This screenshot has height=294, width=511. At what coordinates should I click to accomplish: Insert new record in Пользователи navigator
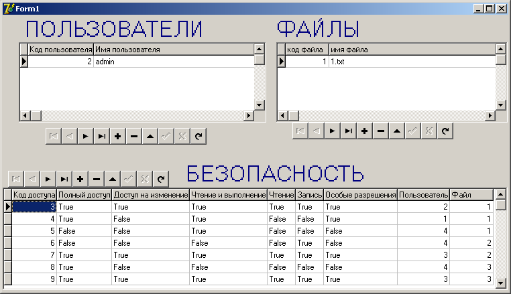click(118, 136)
